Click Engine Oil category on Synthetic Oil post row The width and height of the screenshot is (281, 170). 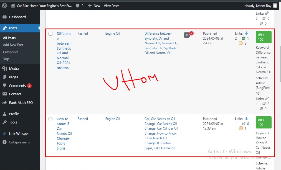coord(113,34)
